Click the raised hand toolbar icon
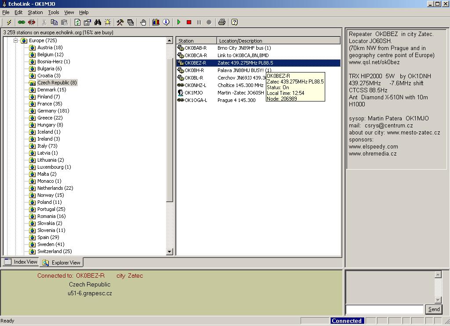The image size is (450, 326). point(143,22)
